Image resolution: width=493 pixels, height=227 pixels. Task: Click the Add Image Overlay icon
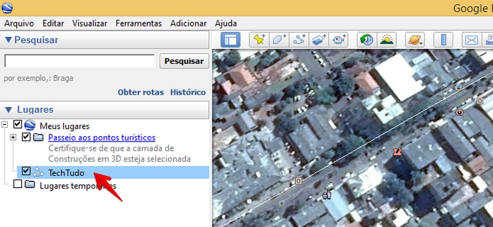coord(320,40)
